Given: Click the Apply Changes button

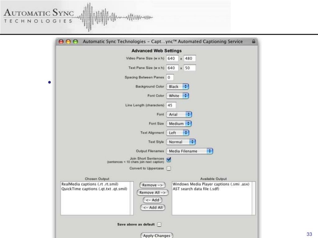Looking at the screenshot, I should pyautogui.click(x=157, y=236).
